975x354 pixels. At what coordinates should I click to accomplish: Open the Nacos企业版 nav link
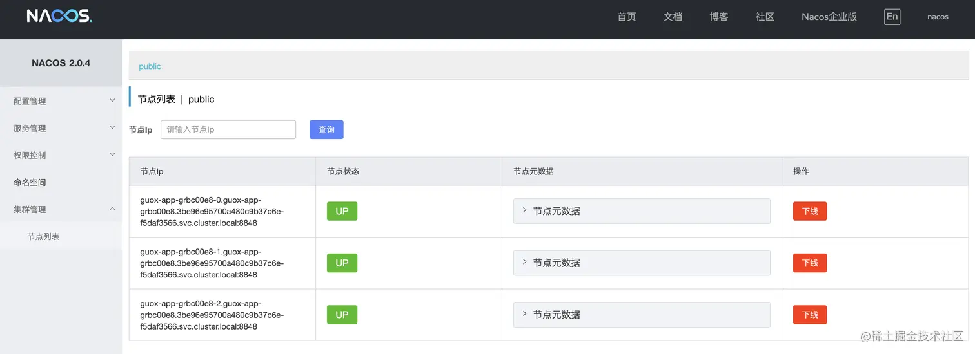829,17
